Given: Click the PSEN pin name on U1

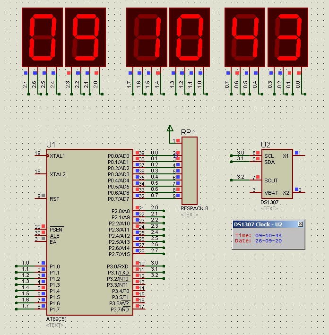Looking at the screenshot, I should [x=56, y=230].
